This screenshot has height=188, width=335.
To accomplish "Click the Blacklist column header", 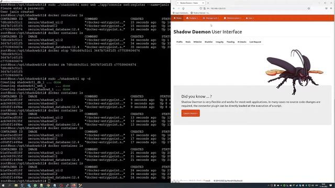I will click(x=208, y=42).
